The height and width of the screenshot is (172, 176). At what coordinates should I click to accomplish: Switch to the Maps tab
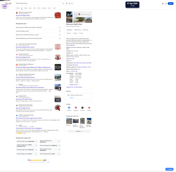[x=30, y=8]
